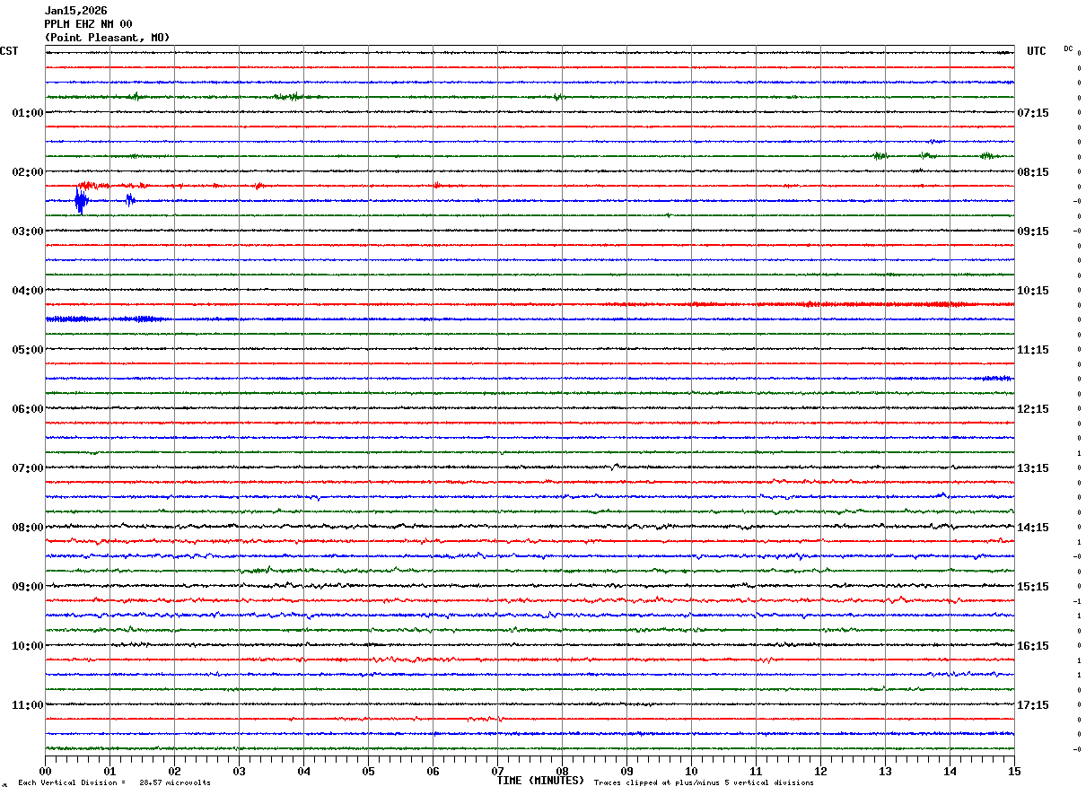Click the 17:15 UTC time label

tap(1033, 705)
